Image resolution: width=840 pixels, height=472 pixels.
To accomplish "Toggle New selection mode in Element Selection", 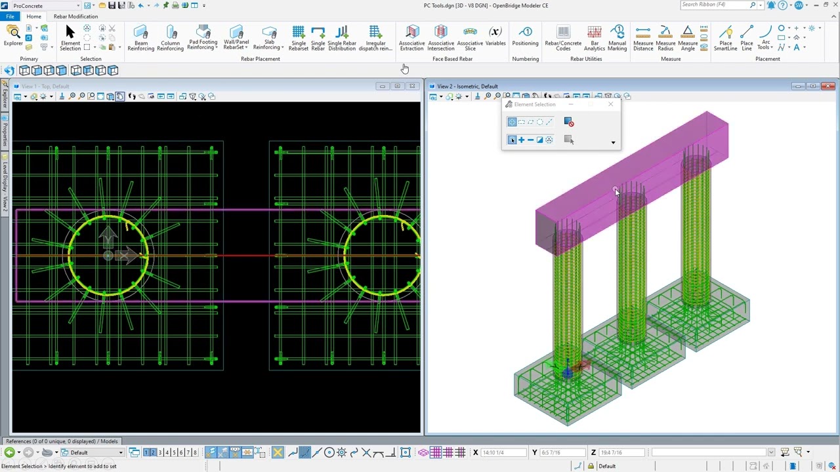I will click(512, 140).
